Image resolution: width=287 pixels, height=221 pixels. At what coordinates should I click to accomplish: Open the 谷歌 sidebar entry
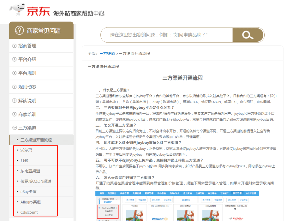coord(41,161)
